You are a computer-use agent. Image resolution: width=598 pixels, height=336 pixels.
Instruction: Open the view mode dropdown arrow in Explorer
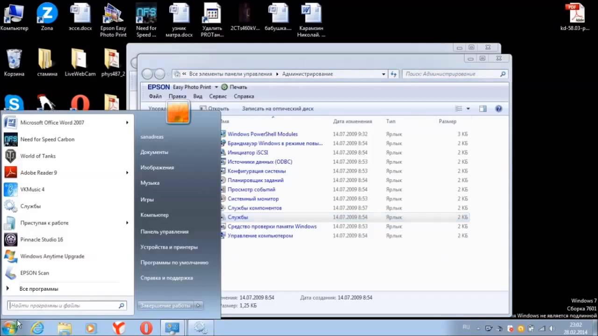(x=469, y=109)
